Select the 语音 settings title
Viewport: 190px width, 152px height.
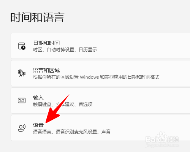tap(38, 125)
